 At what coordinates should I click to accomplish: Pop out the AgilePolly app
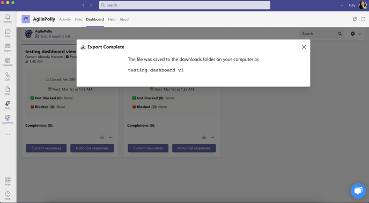[355, 19]
